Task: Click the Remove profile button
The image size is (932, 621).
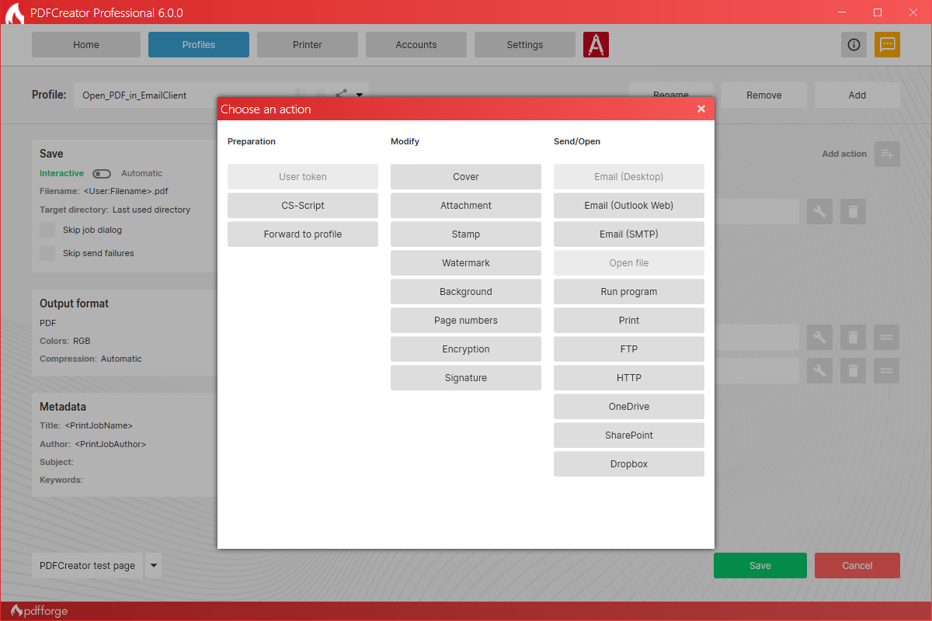Action: (x=764, y=95)
